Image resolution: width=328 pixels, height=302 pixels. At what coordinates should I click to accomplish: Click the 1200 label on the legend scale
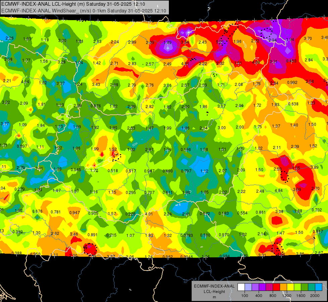click(287, 296)
